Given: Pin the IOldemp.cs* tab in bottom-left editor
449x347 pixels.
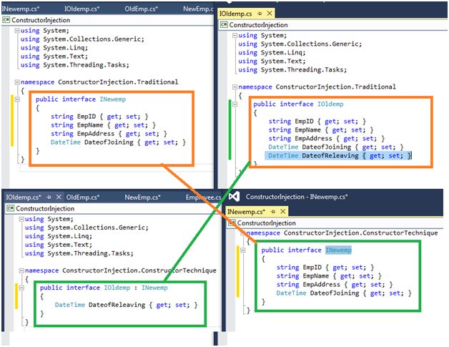Looking at the screenshot, I should point(49,197).
